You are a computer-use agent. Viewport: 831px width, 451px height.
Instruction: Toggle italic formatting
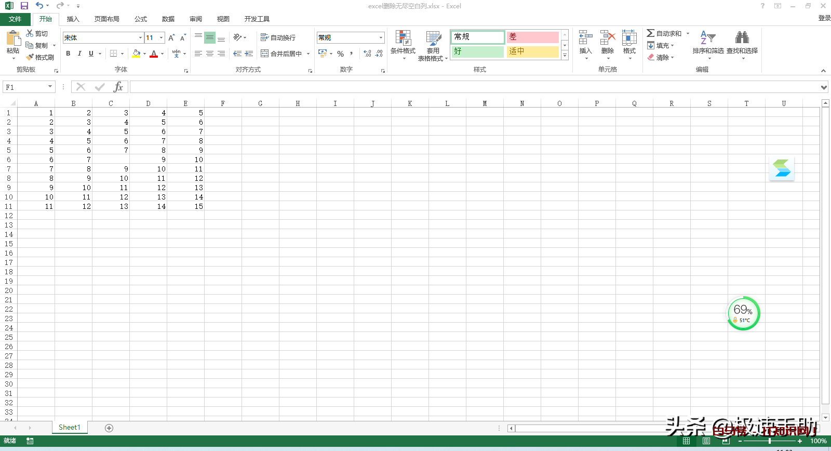click(x=79, y=54)
